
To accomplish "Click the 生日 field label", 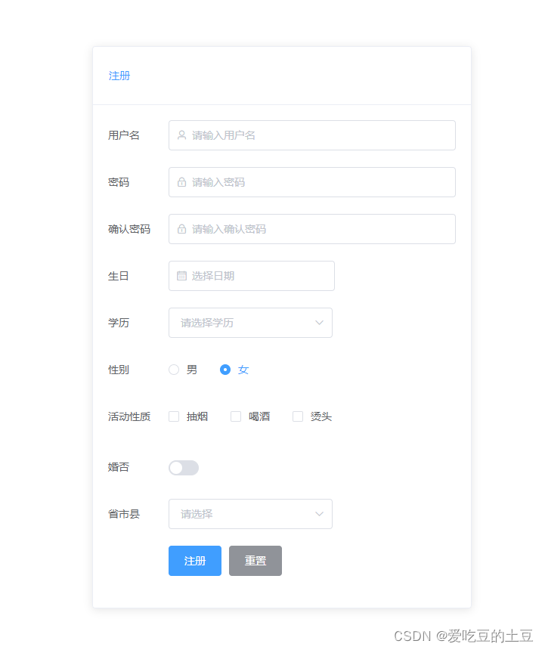I will (119, 276).
